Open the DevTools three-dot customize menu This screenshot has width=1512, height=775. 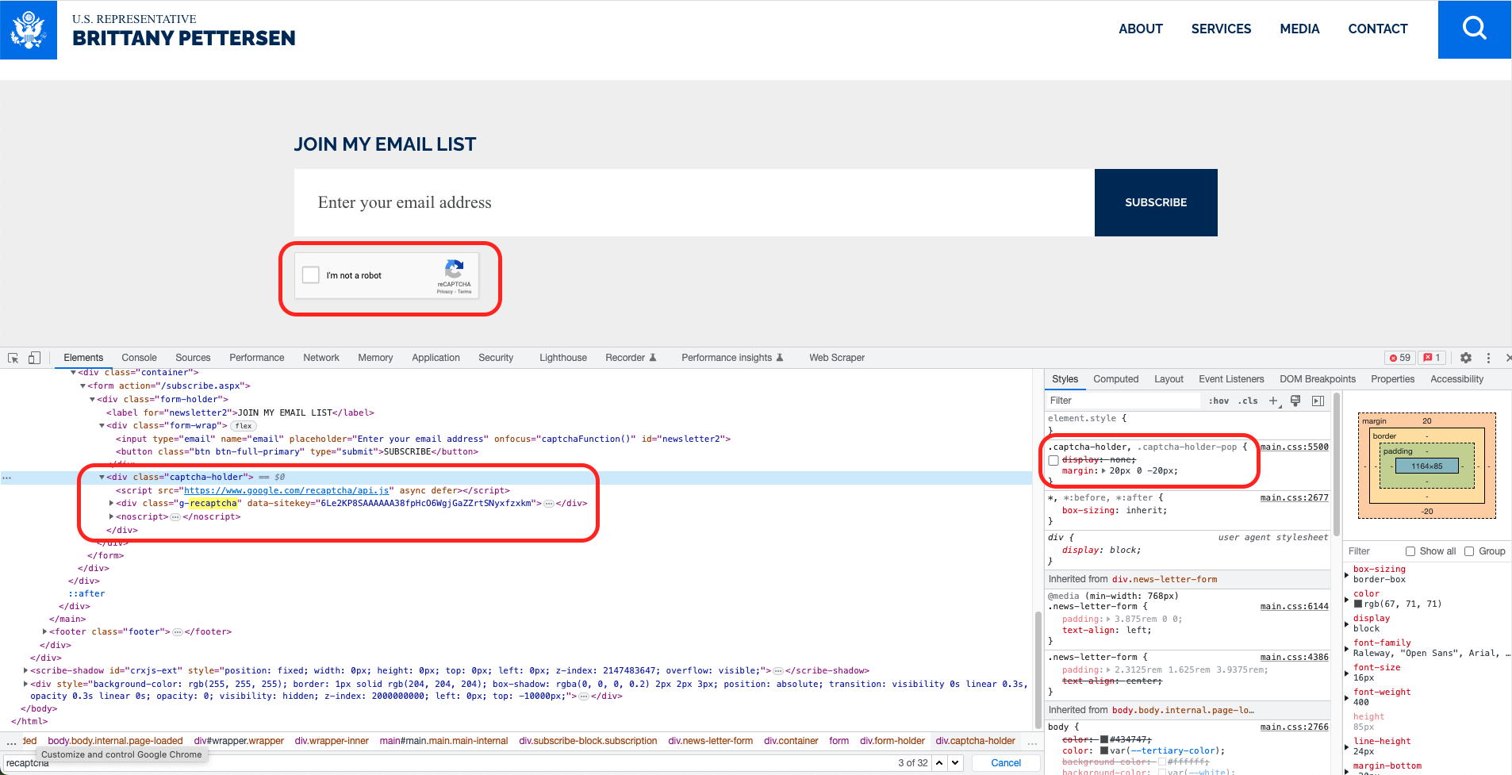point(1488,358)
